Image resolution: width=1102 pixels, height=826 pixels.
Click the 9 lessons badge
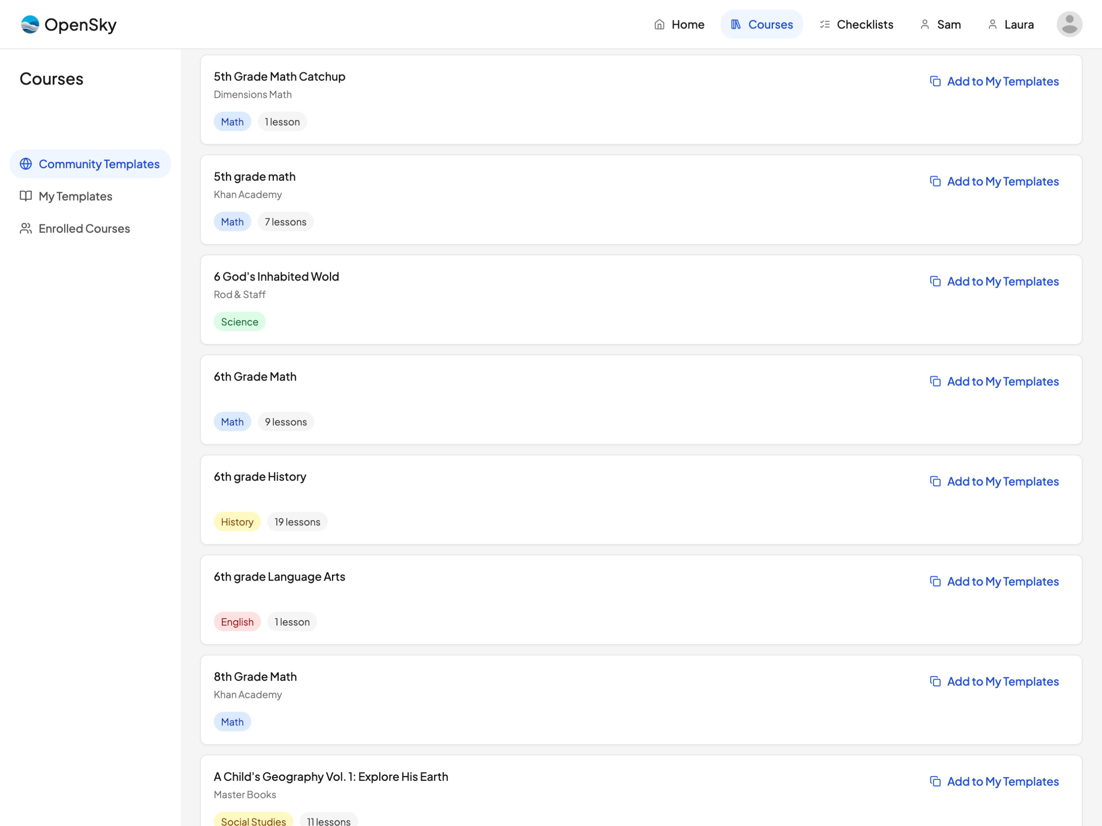[x=286, y=422]
